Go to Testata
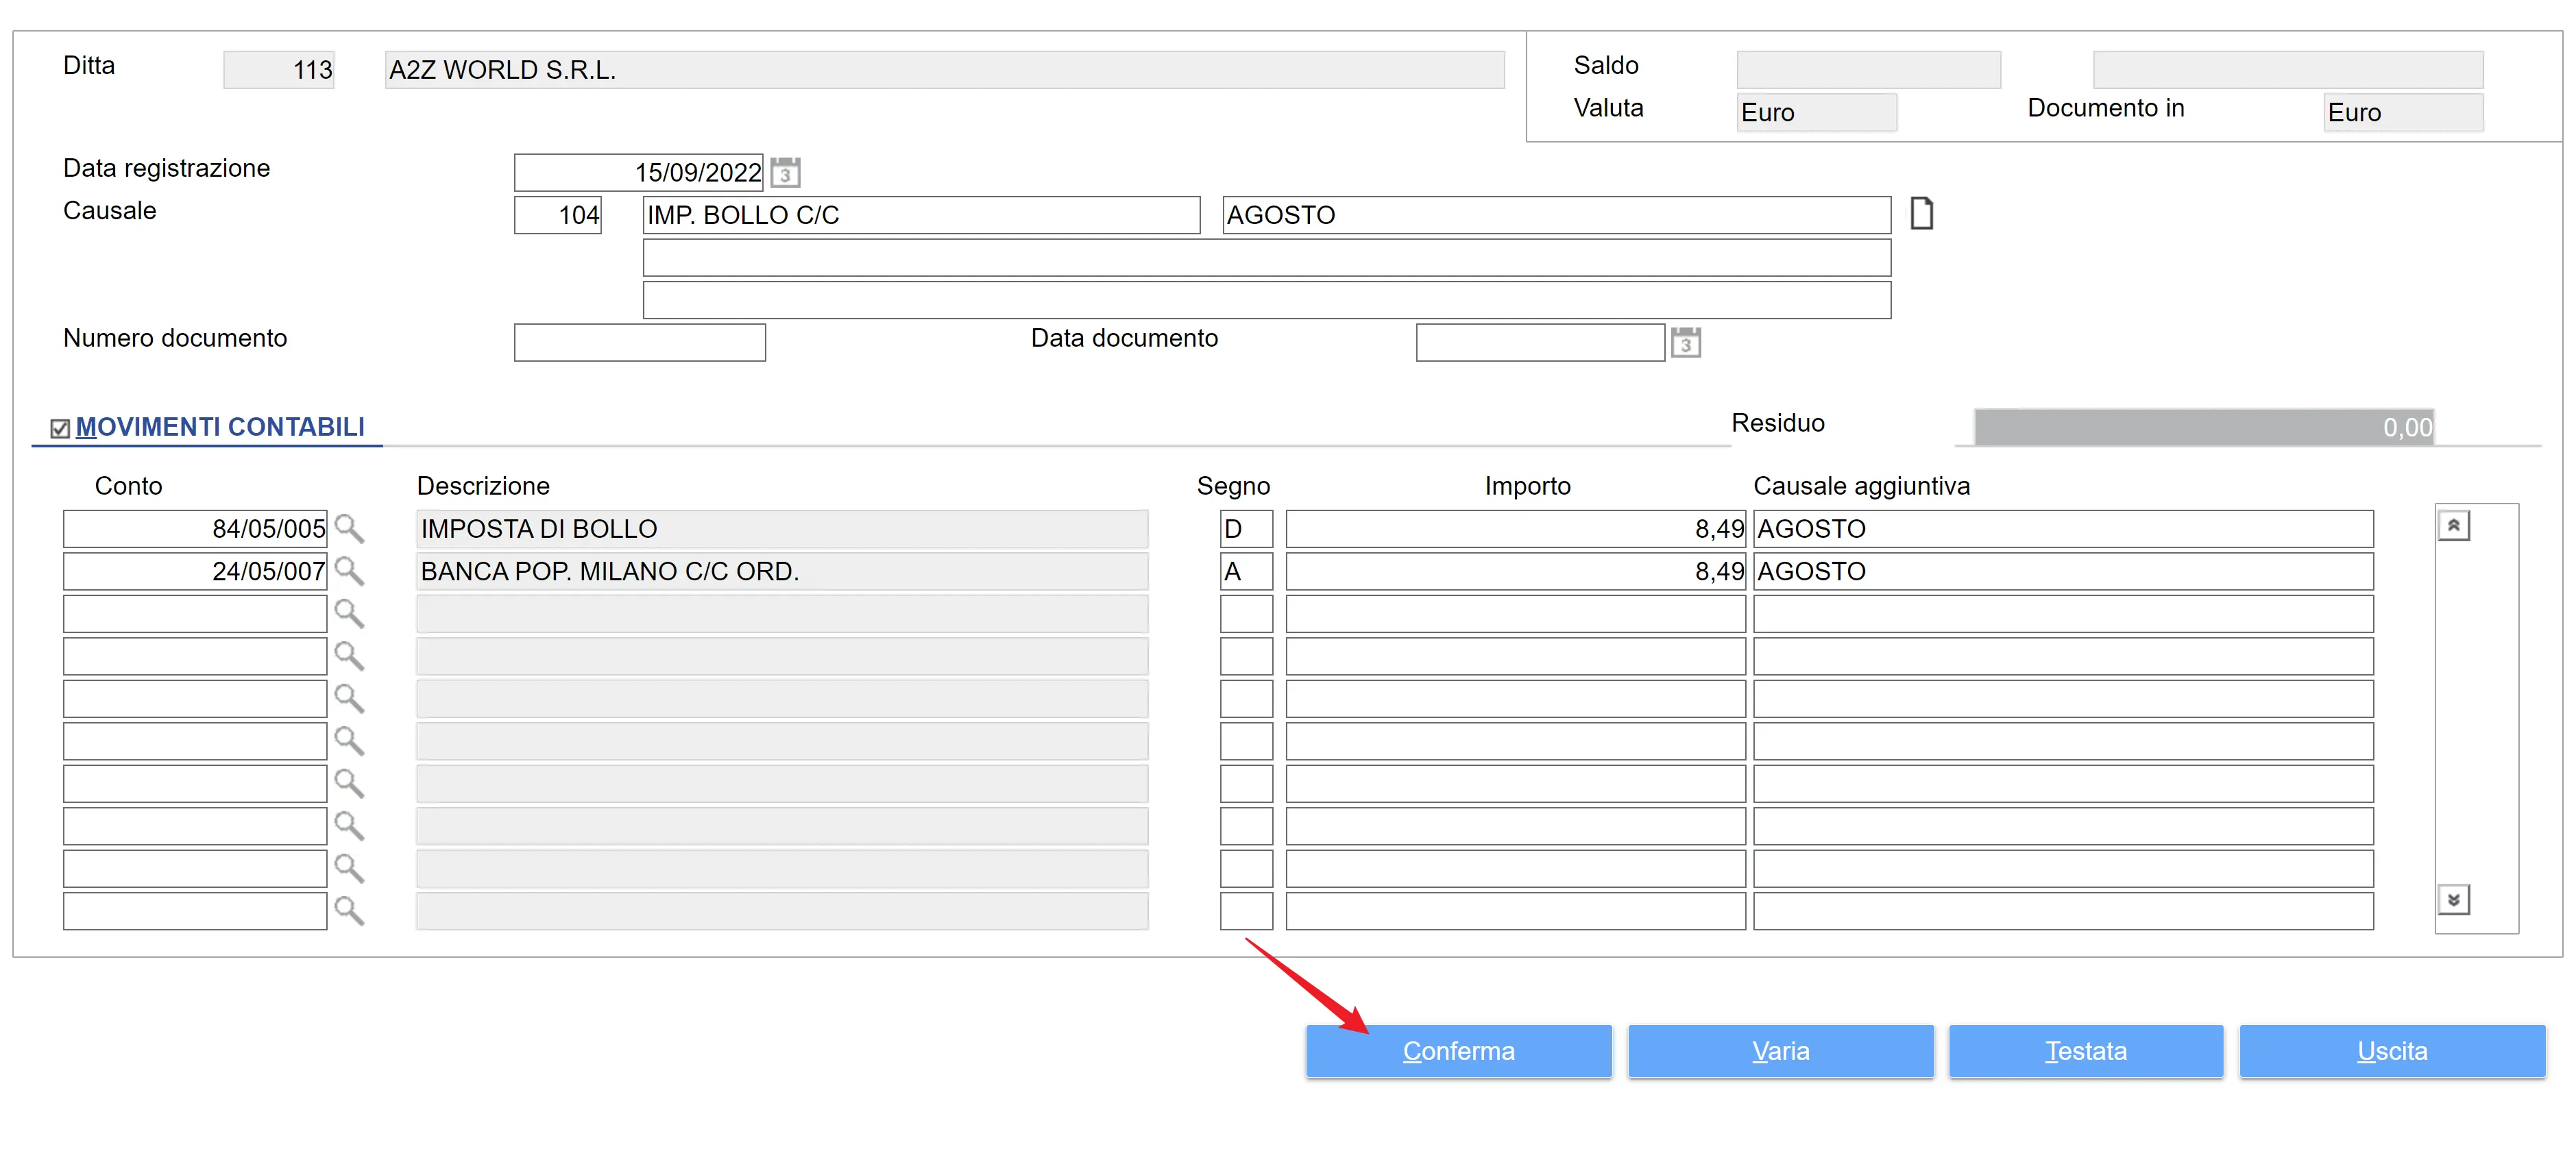Screen dimensions: 2576x1151 [2085, 1051]
